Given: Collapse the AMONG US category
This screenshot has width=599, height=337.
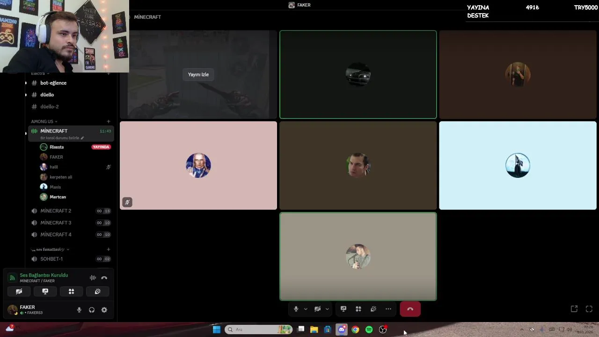Looking at the screenshot, I should coord(44,121).
